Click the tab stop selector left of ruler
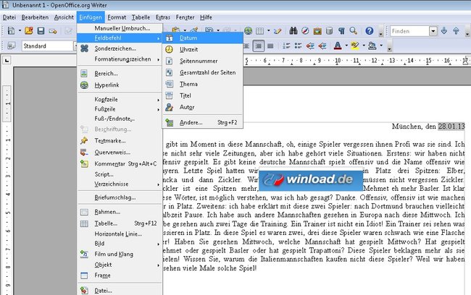Screen dimensions: 471x295 (7, 61)
